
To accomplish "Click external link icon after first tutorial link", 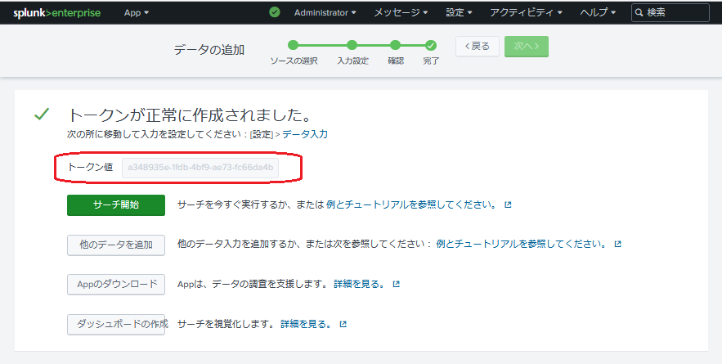I will 508,204.
